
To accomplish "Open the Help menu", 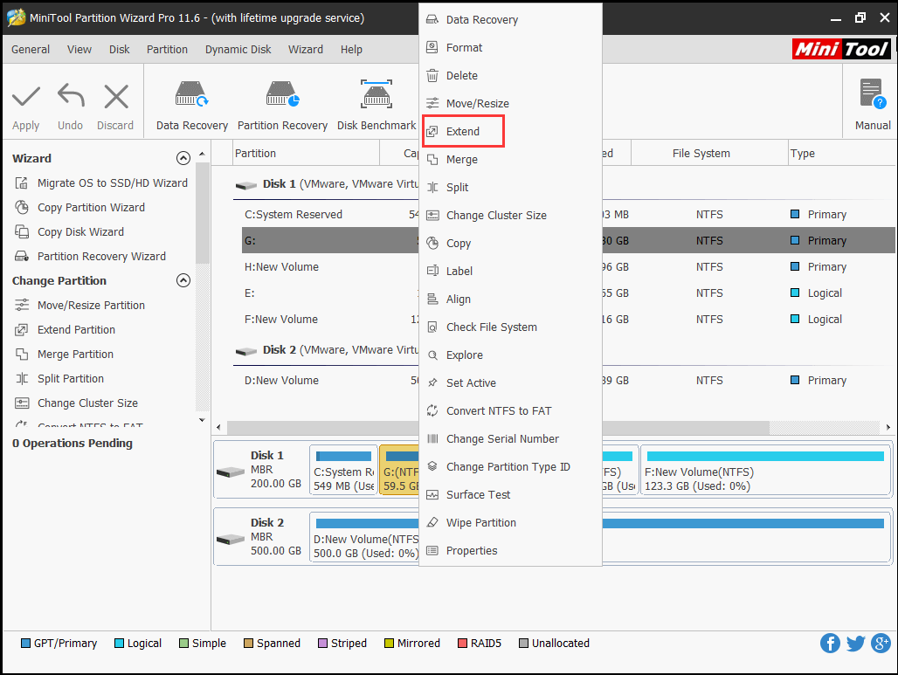I will tap(351, 50).
